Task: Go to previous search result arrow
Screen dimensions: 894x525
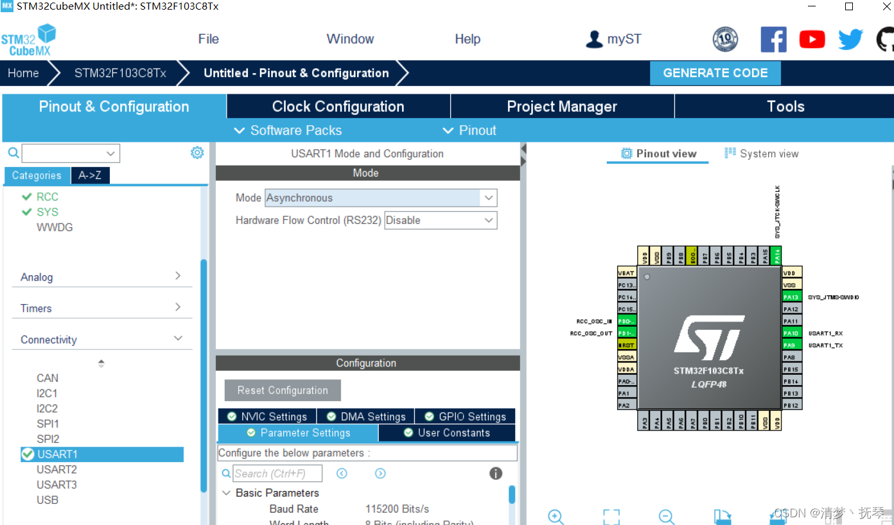Action: click(x=342, y=474)
